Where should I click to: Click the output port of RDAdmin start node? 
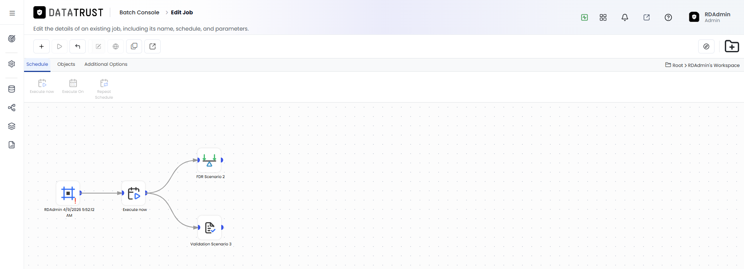coord(81,193)
